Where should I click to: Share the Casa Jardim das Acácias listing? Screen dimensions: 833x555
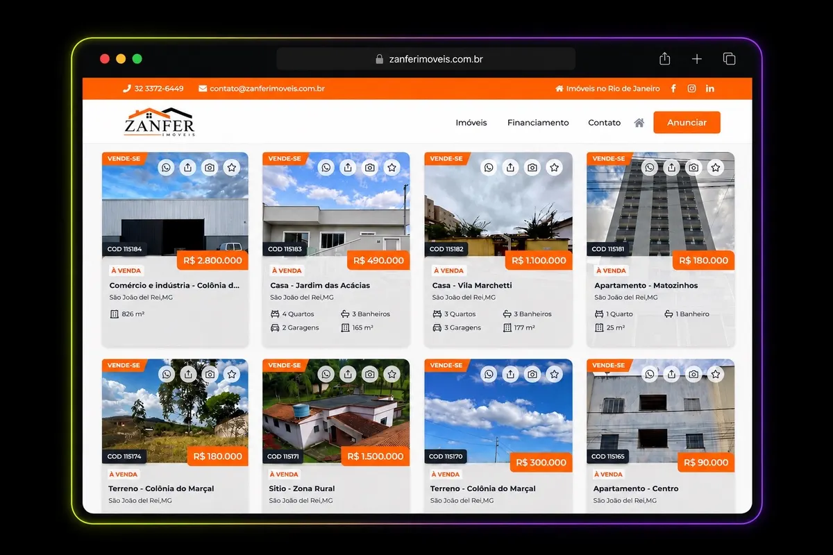pos(348,167)
